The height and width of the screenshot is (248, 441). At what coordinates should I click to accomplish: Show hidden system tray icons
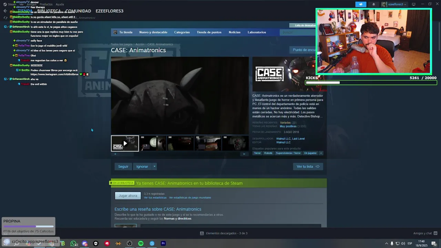pos(386,244)
